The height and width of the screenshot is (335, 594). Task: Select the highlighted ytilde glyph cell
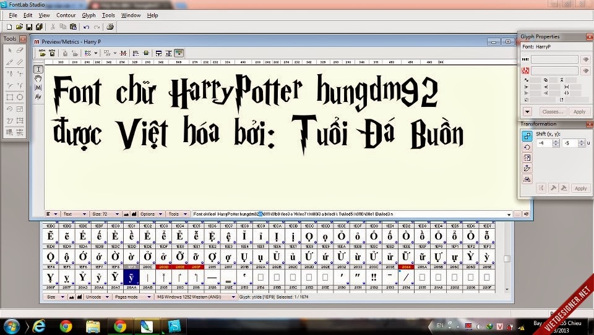(x=131, y=278)
